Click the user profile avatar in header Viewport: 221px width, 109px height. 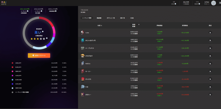point(213,3)
